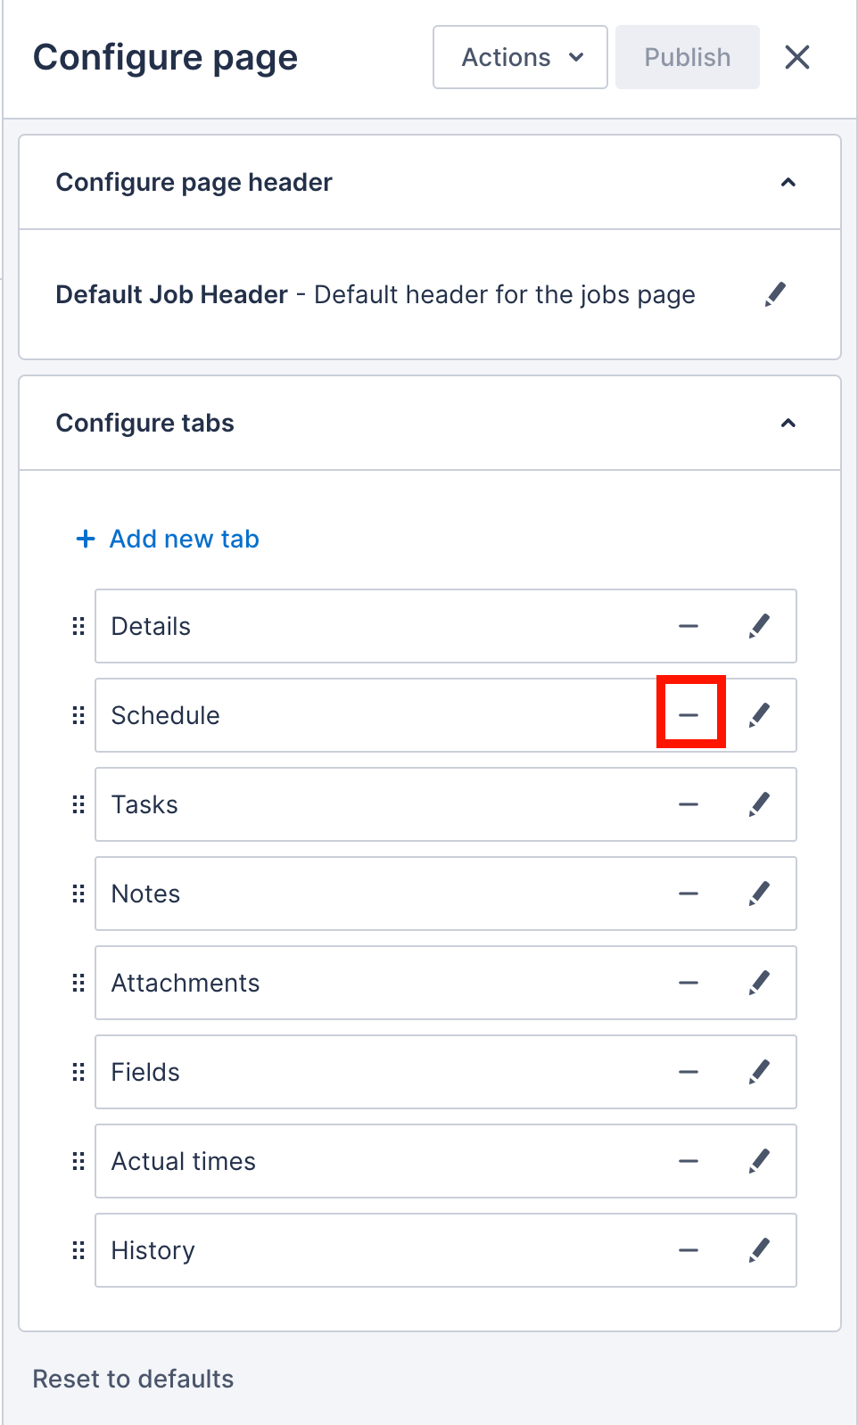Click Reset to defaults
This screenshot has height=1425, width=858.
[132, 1379]
